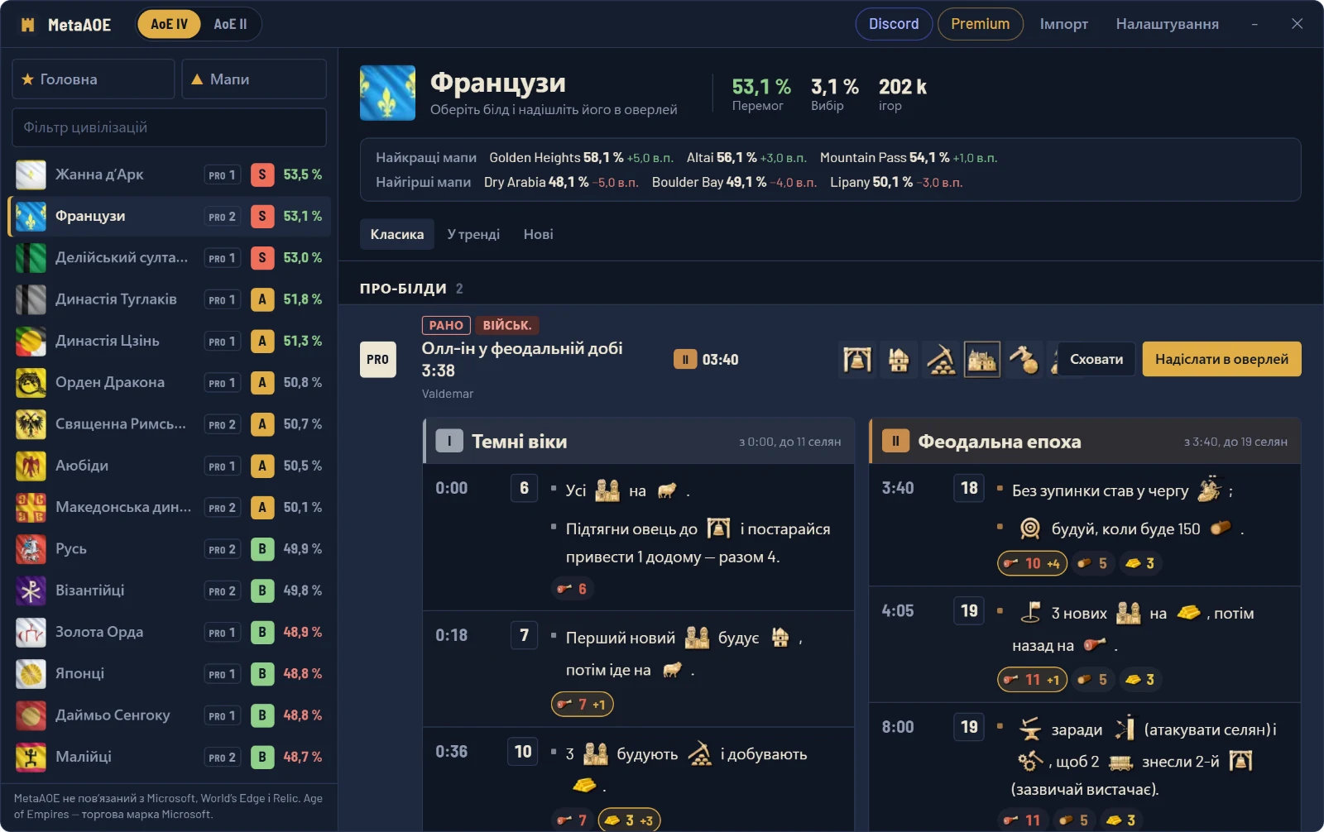The height and width of the screenshot is (832, 1324).
Task: Open Імпорт from top bar
Action: (1064, 24)
